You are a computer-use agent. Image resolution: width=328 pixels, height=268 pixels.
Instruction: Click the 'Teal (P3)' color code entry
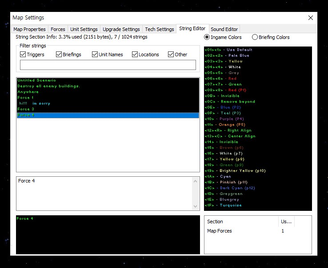(x=223, y=113)
